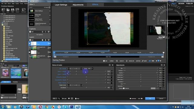Adjust the Brightness slider

pos(141,75)
